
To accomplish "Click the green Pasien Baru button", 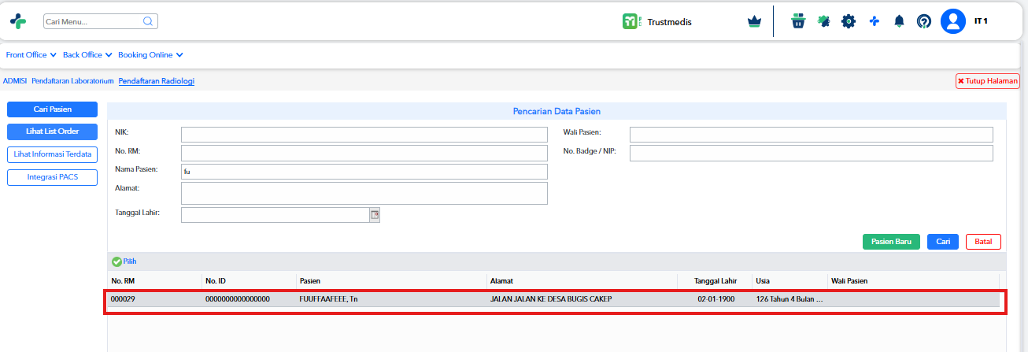I will 892,242.
